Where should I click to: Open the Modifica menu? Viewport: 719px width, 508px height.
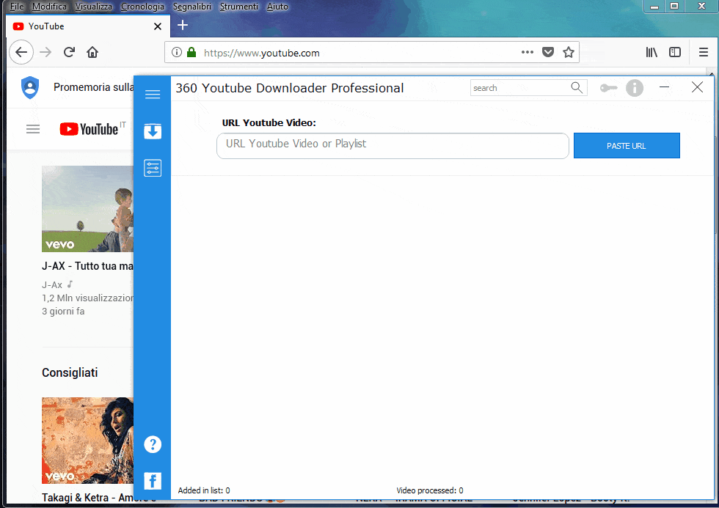[50, 7]
